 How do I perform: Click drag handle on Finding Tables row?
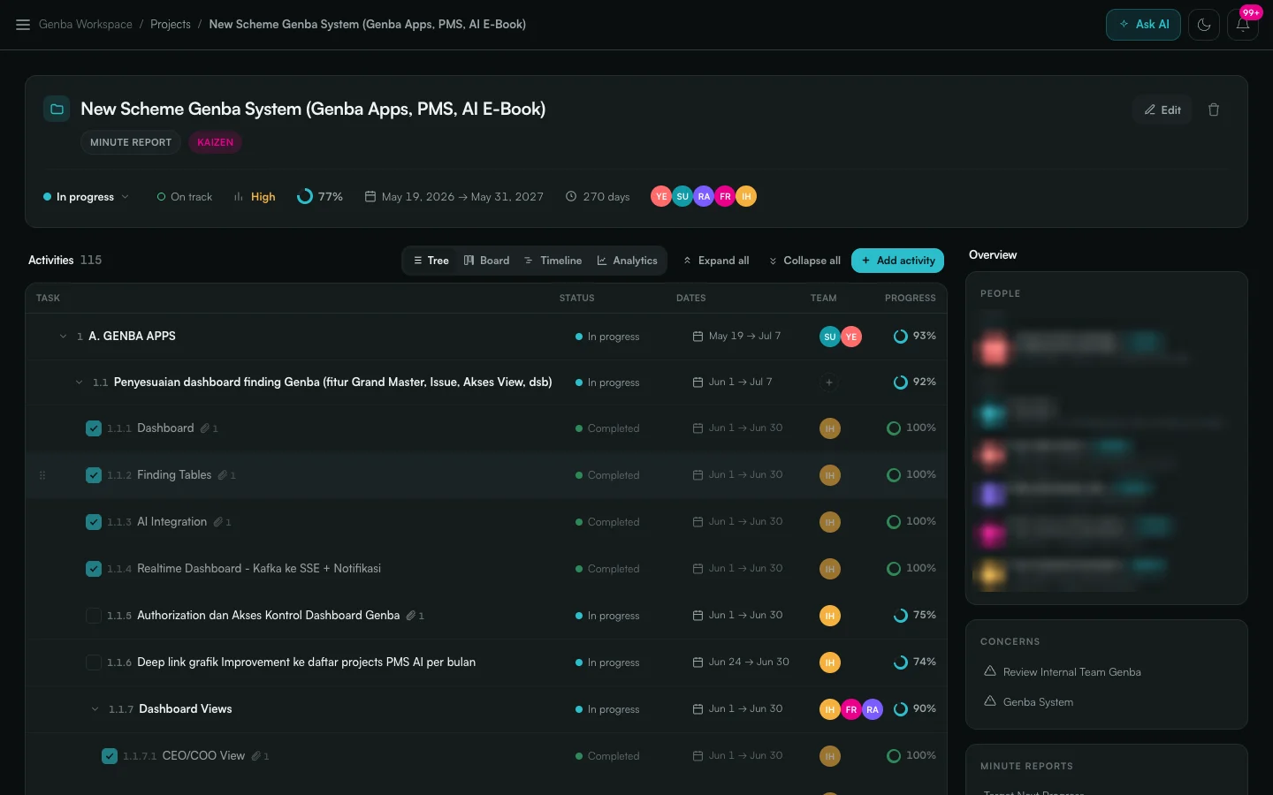(x=42, y=475)
